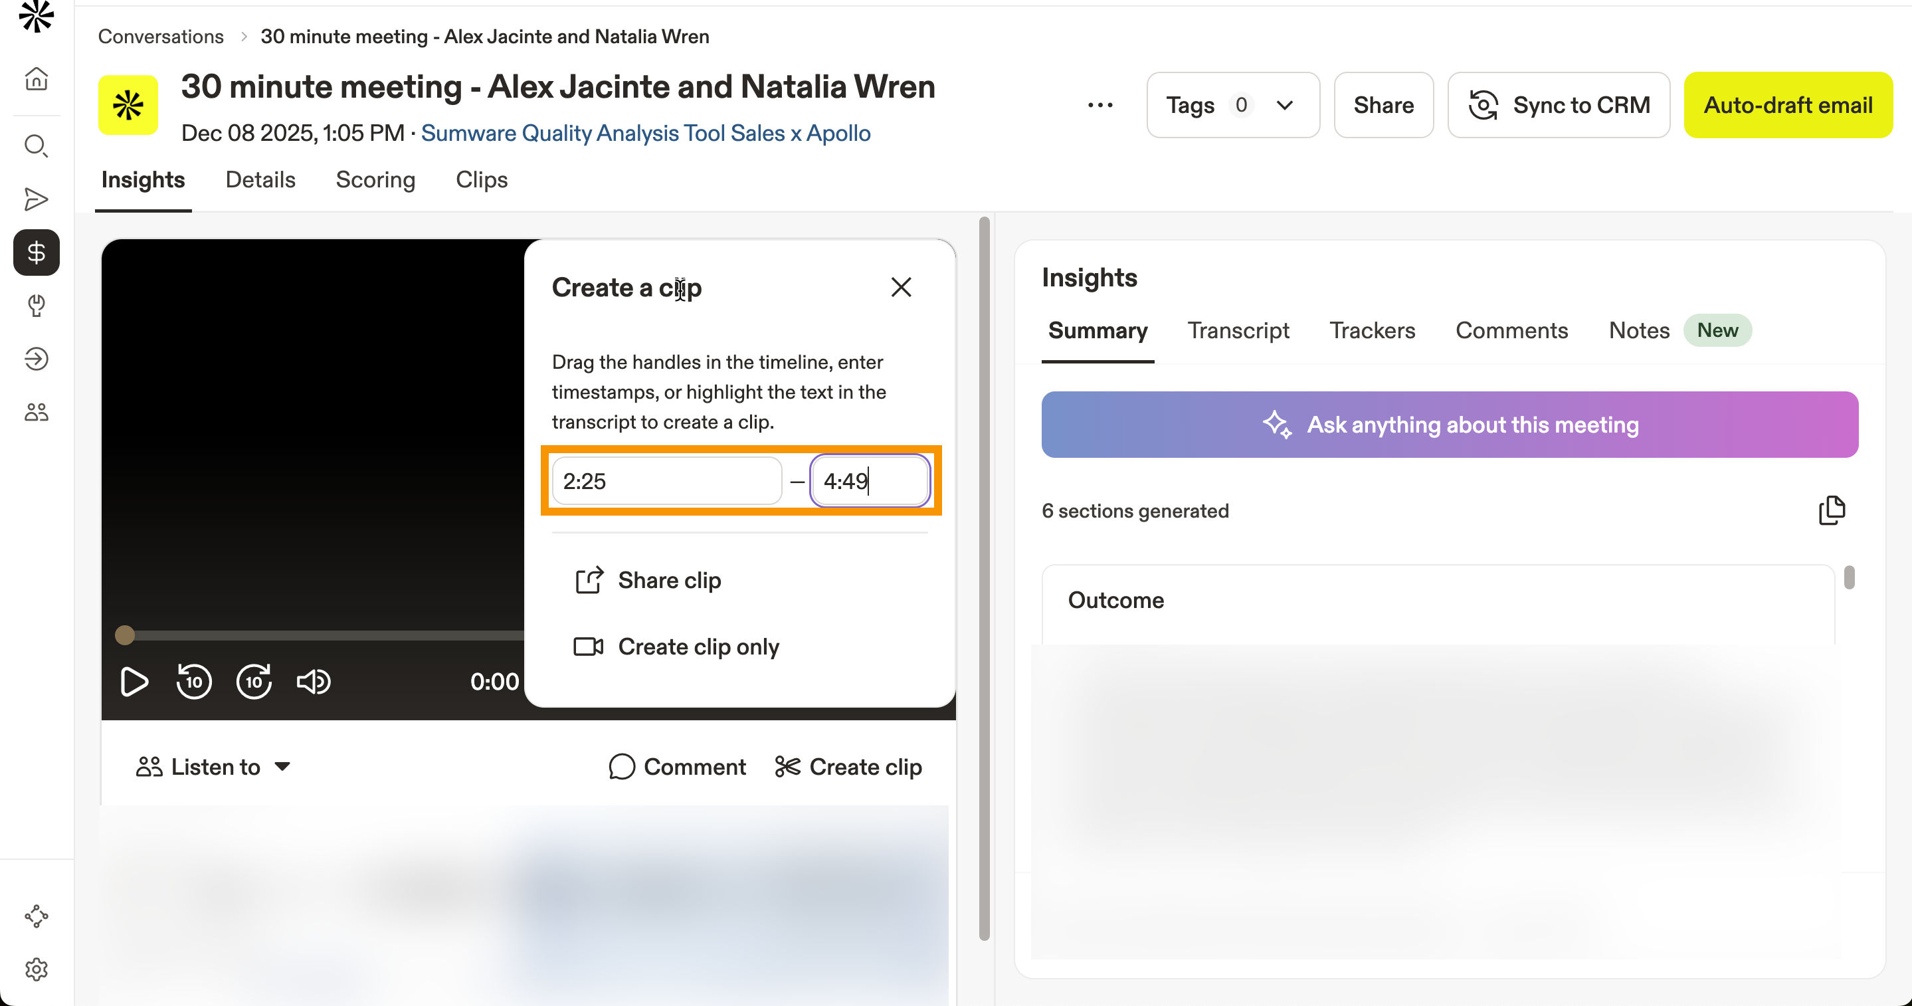Copy summary sections with copy icon
This screenshot has height=1006, width=1912.
1831,510
